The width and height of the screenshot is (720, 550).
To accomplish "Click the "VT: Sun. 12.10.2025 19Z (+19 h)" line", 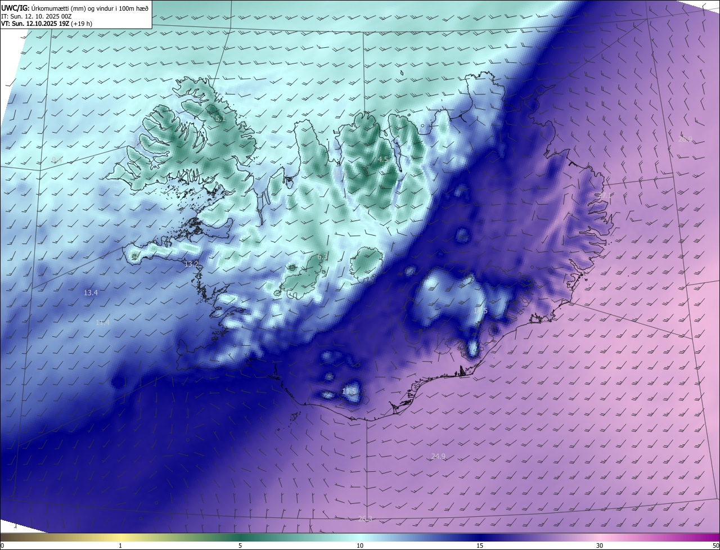I will click(47, 24).
